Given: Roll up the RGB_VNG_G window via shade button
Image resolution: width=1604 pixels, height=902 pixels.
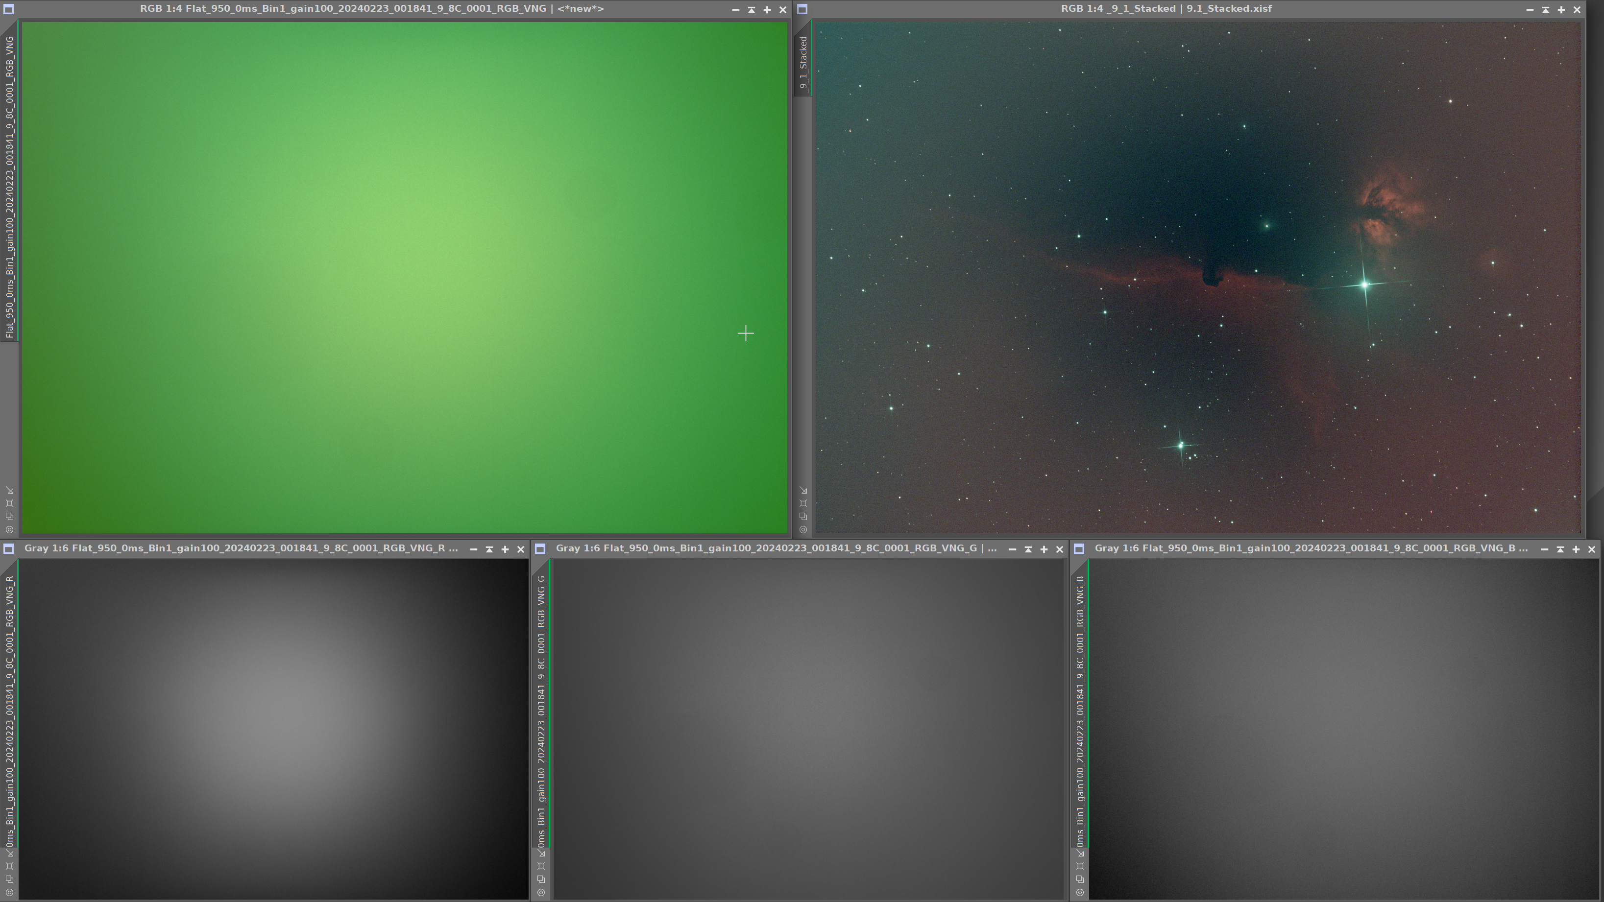Looking at the screenshot, I should coord(1028,549).
